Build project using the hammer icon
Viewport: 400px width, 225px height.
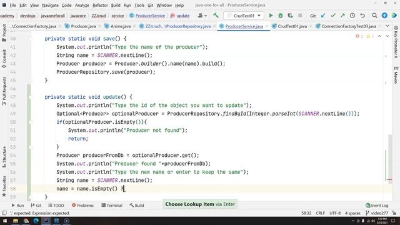coord(216,16)
